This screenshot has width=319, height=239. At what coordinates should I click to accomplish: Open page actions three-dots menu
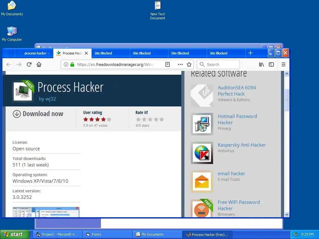point(180,64)
